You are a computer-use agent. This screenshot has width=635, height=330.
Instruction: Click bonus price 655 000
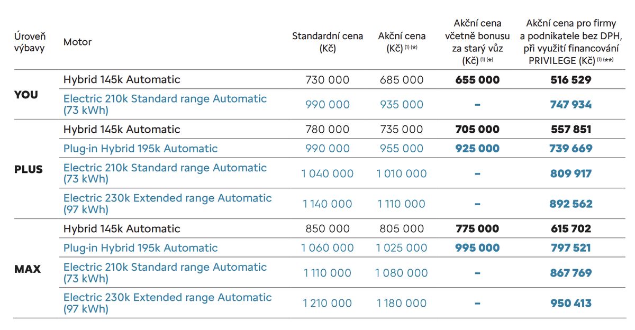(x=477, y=80)
